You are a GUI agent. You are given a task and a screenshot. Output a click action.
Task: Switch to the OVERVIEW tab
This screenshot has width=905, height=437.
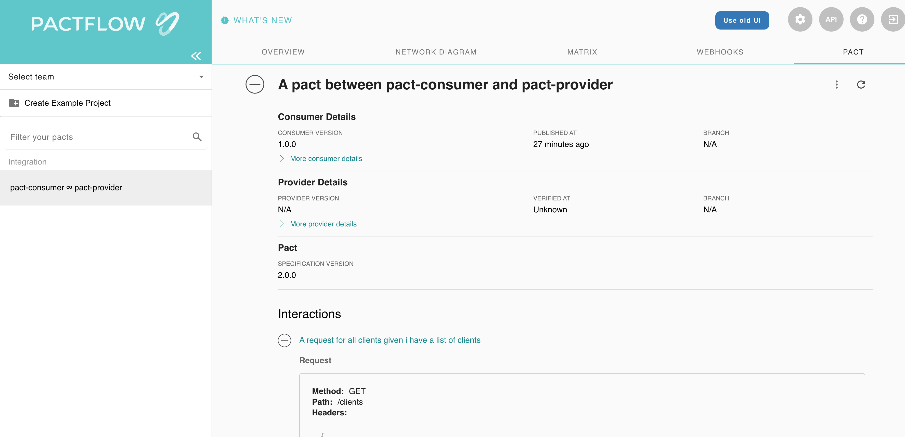[x=283, y=52]
